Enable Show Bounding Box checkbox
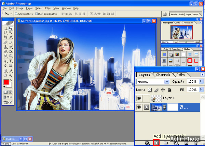The height and width of the screenshot is (146, 205). (x=37, y=14)
